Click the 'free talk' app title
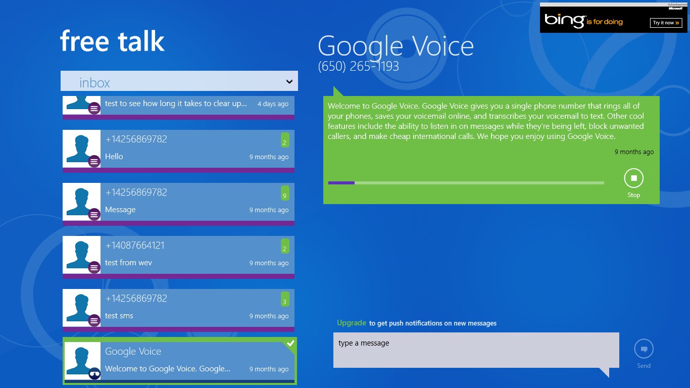Screen dimensions: 690x388 click(113, 40)
